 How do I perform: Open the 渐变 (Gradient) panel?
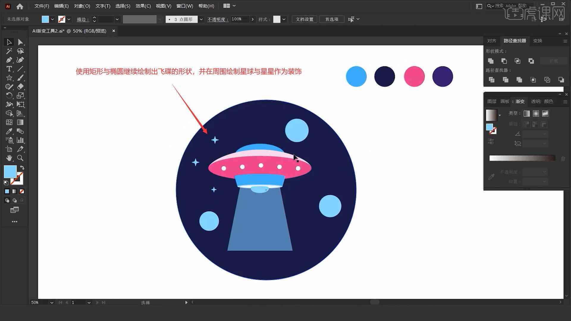(x=520, y=102)
